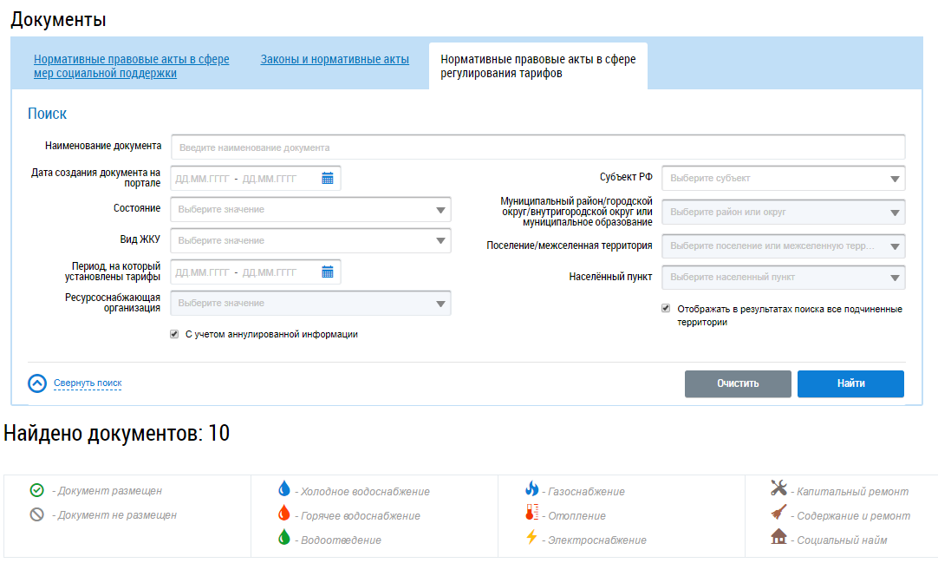Open calendar for document creation date
938x563 pixels.
[328, 178]
